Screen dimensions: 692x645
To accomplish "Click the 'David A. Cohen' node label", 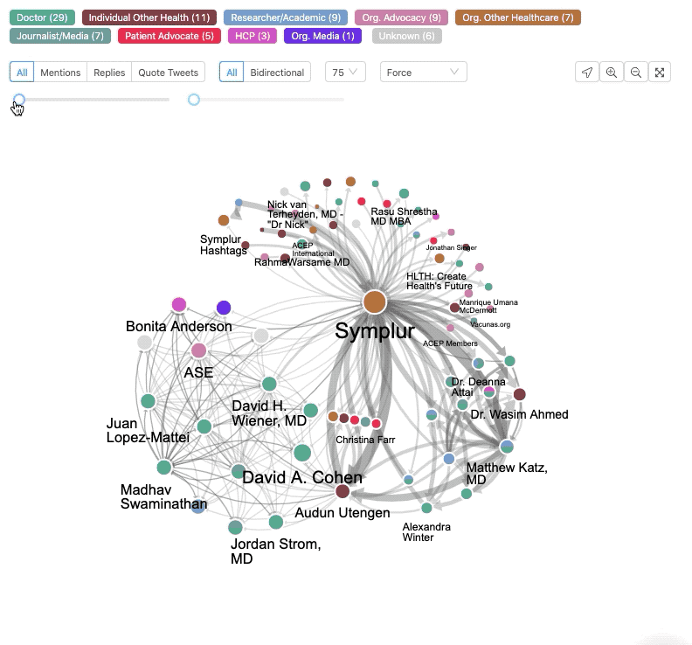I will [301, 477].
